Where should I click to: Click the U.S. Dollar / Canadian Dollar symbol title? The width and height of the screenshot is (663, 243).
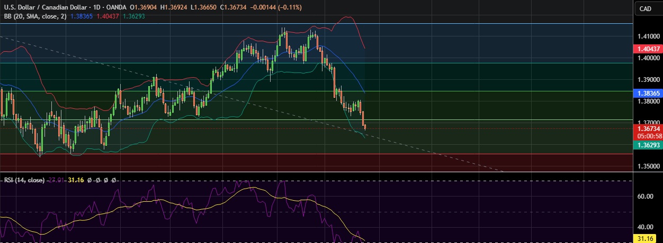click(x=47, y=8)
